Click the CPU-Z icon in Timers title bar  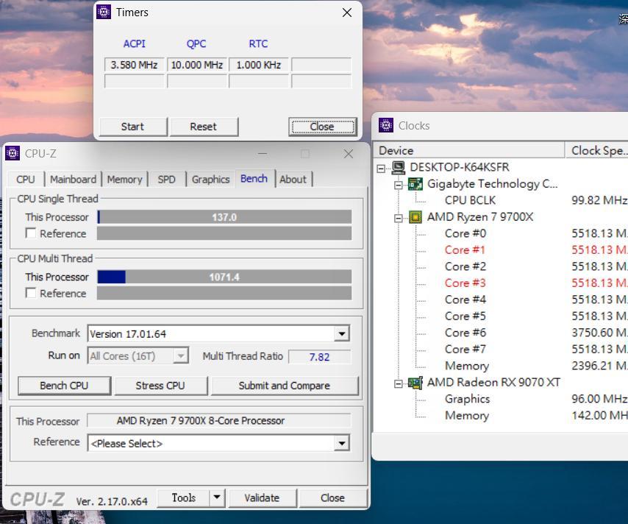click(104, 12)
